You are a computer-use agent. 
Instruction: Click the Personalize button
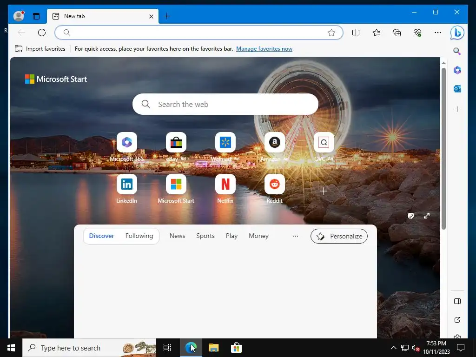click(339, 236)
